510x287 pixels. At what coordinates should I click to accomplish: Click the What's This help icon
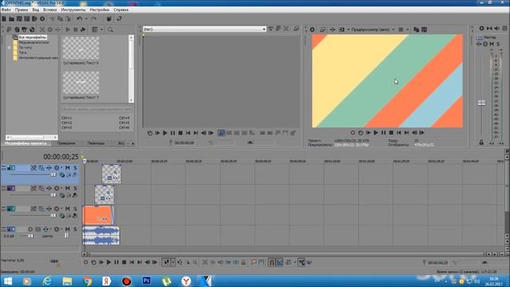click(119, 18)
